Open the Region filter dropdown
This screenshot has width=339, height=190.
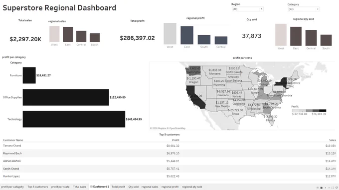pos(248,9)
